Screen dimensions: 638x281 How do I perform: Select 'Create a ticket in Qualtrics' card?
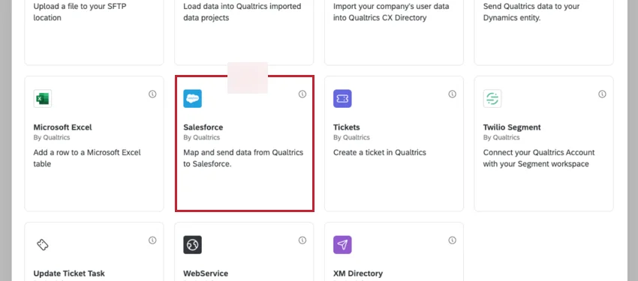[394, 144]
